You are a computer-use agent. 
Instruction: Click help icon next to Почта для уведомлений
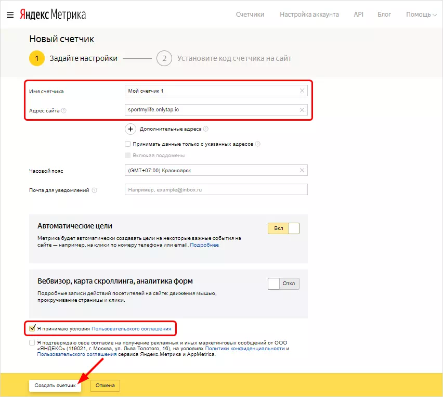tap(94, 190)
